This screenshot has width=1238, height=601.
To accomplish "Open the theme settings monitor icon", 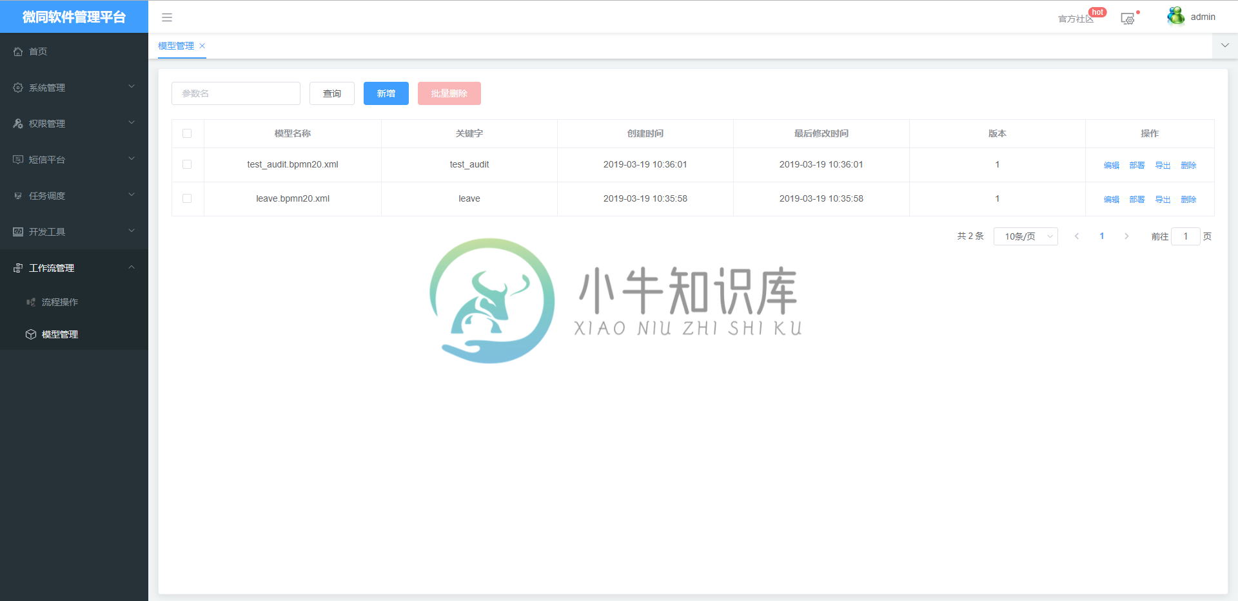I will tap(1128, 19).
